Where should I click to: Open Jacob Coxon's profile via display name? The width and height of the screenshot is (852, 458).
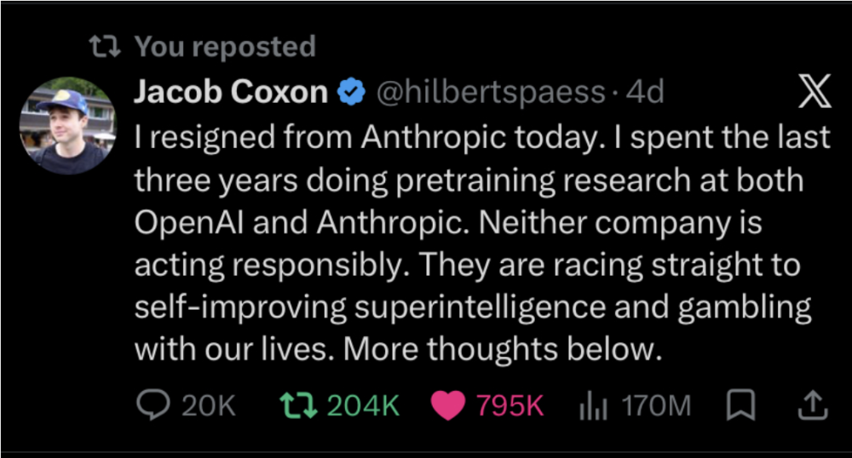[x=231, y=91]
